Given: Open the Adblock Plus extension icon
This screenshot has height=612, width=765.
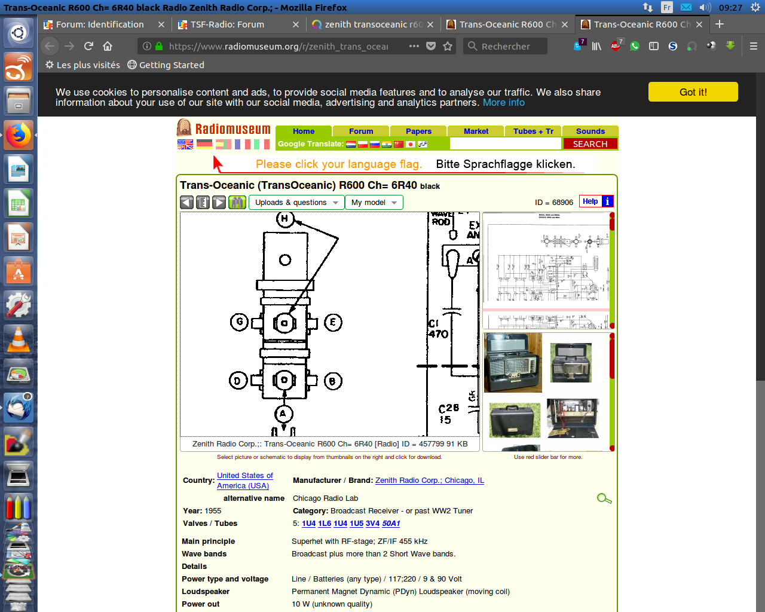Looking at the screenshot, I should (616, 46).
